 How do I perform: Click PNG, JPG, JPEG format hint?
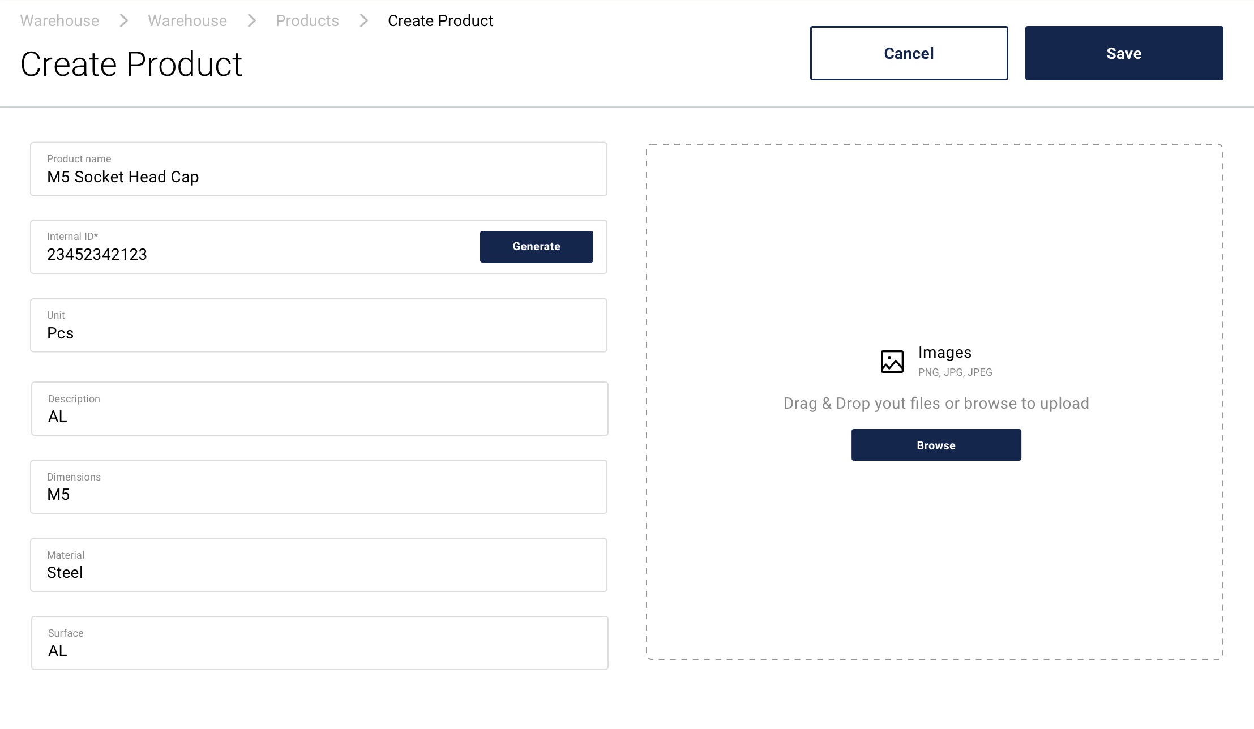point(955,372)
